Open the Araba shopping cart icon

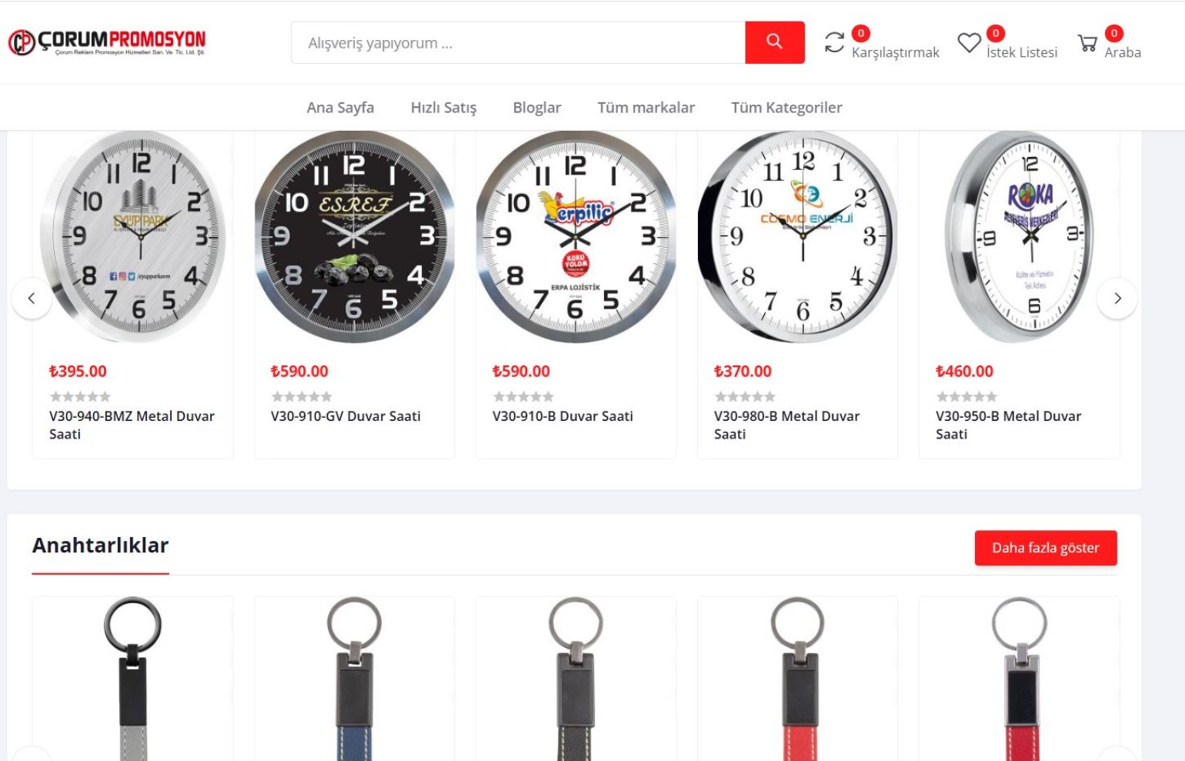(x=1087, y=42)
